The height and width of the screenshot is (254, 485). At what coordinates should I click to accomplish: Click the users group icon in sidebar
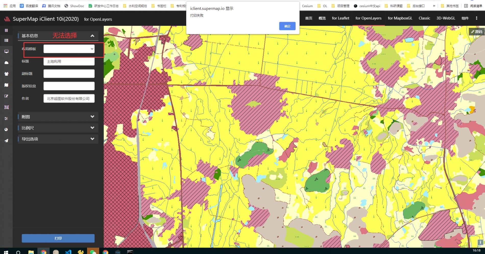click(6, 74)
